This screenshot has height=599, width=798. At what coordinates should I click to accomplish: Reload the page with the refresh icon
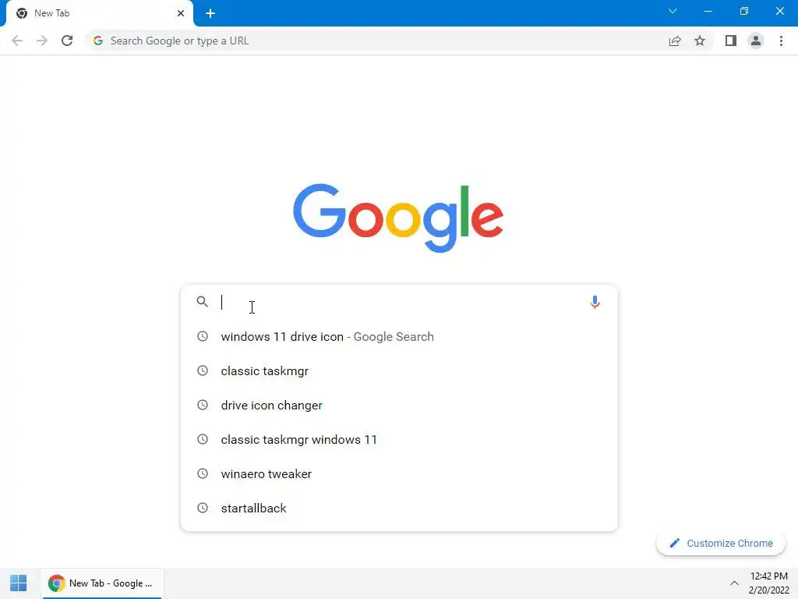tap(67, 41)
